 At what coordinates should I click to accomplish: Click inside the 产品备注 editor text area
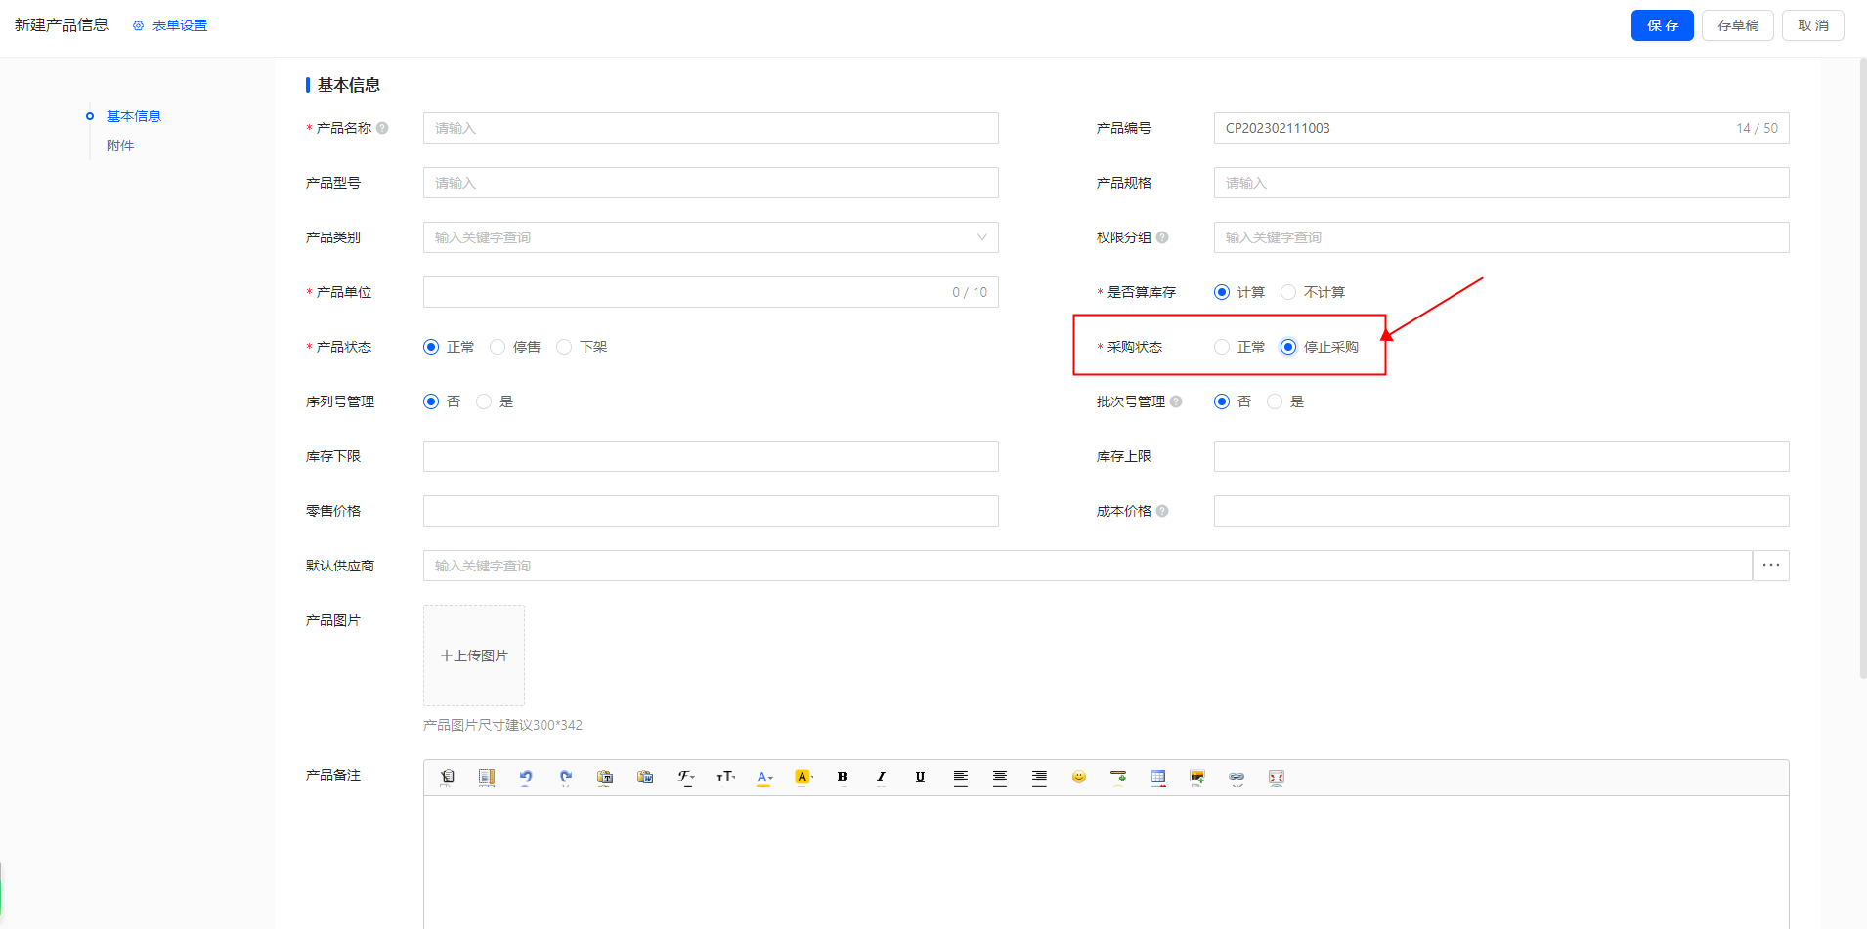tap(1107, 862)
